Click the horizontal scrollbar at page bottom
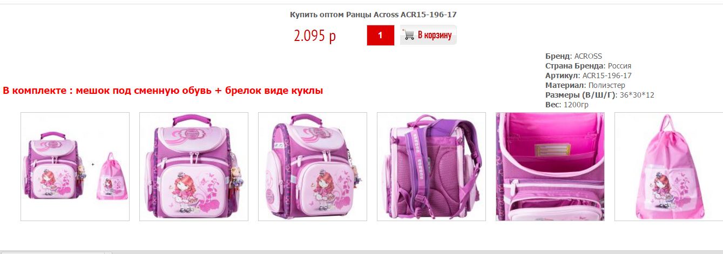The image size is (723, 254). coord(361,252)
